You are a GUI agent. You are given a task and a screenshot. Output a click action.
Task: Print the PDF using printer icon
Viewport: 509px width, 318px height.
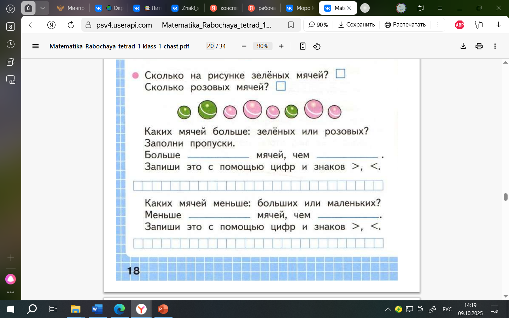[479, 46]
